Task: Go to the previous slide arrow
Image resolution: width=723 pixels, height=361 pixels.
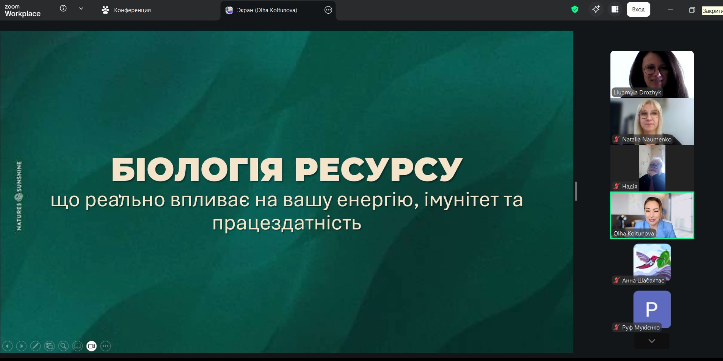Action: coord(8,346)
